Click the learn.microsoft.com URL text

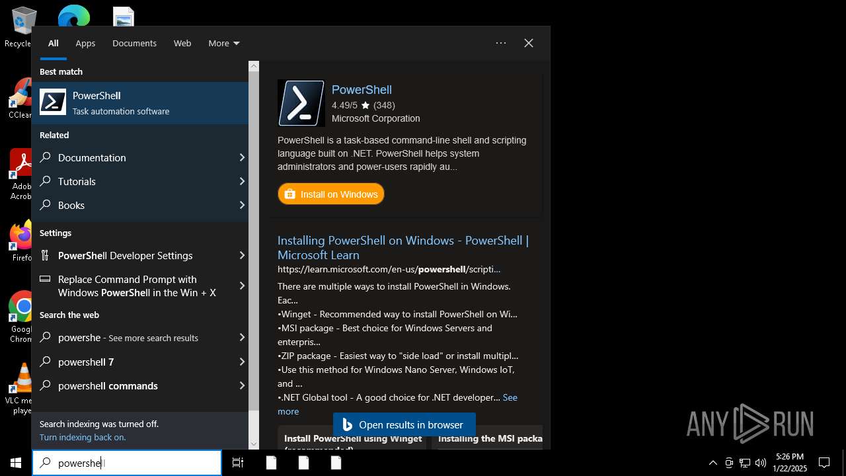[389, 269]
